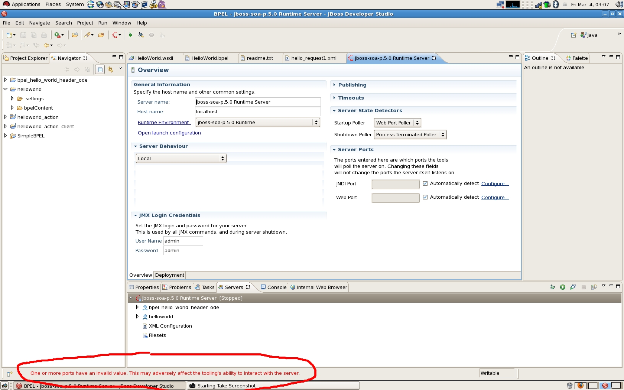
Task: Switch to the Palette tab
Action: click(x=577, y=58)
